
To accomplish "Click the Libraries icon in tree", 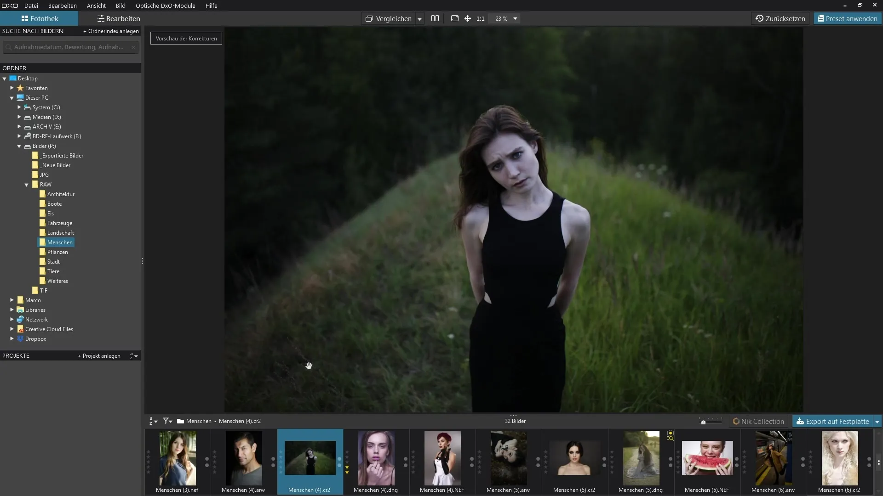I will pyautogui.click(x=20, y=310).
